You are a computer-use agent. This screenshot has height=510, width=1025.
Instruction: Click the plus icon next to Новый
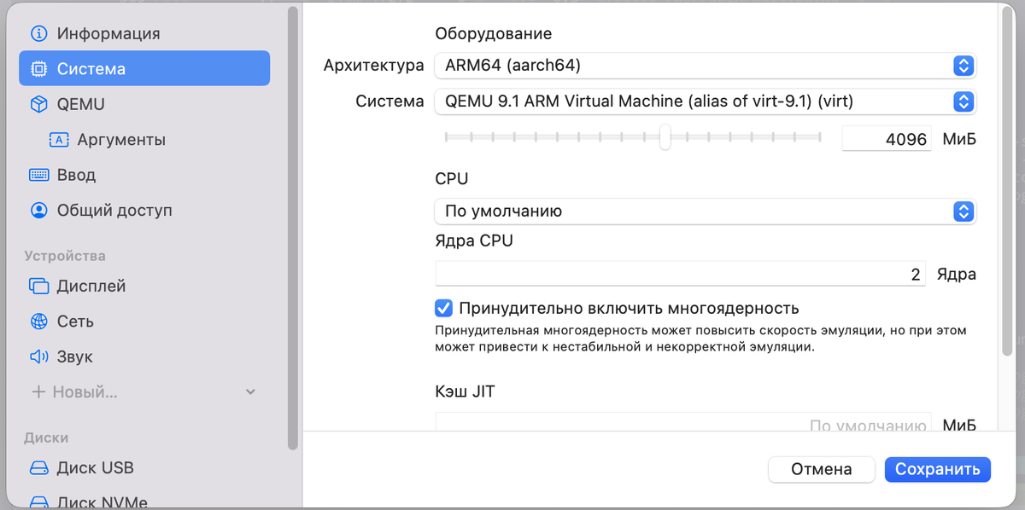point(38,392)
